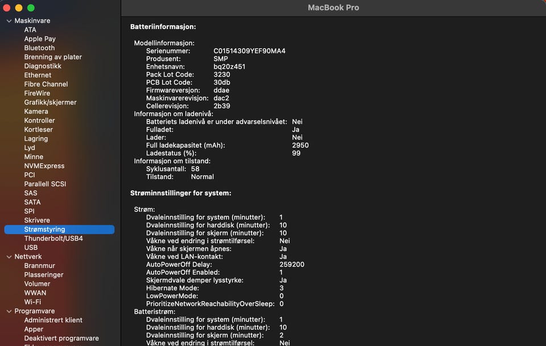
Task: Open Parallell SCSI entry
Action: point(45,184)
